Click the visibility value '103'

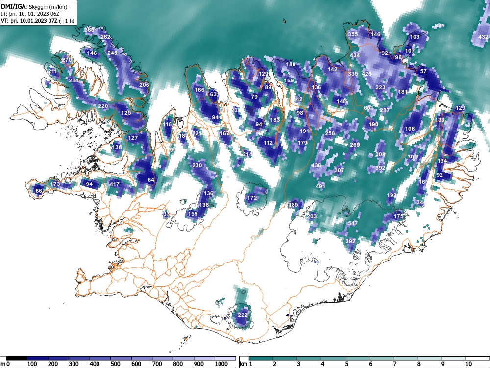(x=415, y=37)
